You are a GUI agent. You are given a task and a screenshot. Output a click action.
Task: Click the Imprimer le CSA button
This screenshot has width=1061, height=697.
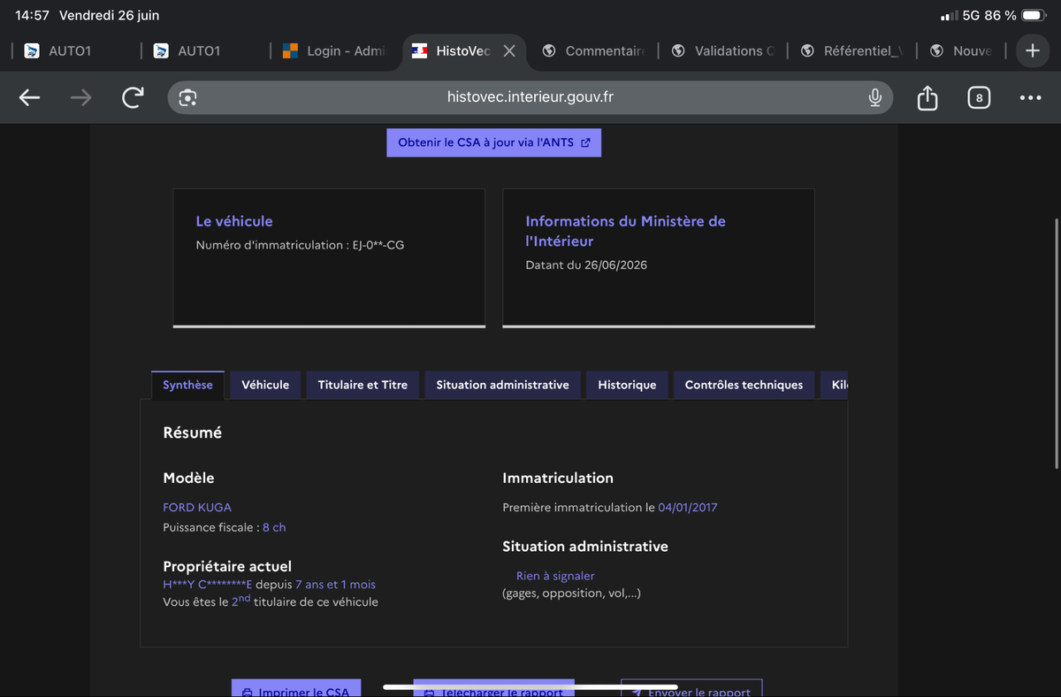tap(295, 688)
